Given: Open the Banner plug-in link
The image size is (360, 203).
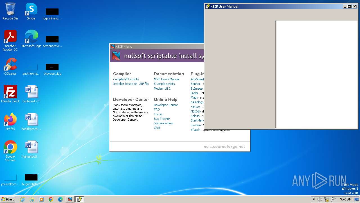Looking at the screenshot, I should pos(195,84).
